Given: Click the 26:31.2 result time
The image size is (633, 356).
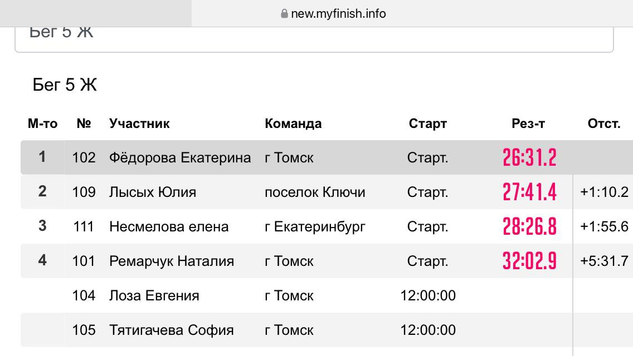Looking at the screenshot, I should point(530,157).
